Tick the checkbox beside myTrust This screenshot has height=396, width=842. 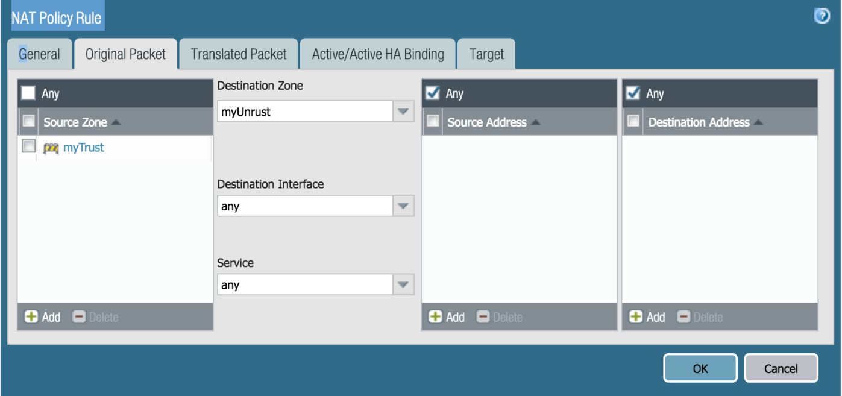(28, 146)
